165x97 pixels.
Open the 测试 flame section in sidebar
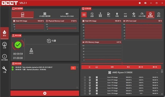coord(4,33)
